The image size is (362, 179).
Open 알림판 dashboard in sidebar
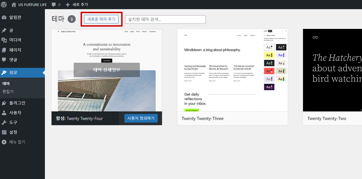(x=15, y=17)
